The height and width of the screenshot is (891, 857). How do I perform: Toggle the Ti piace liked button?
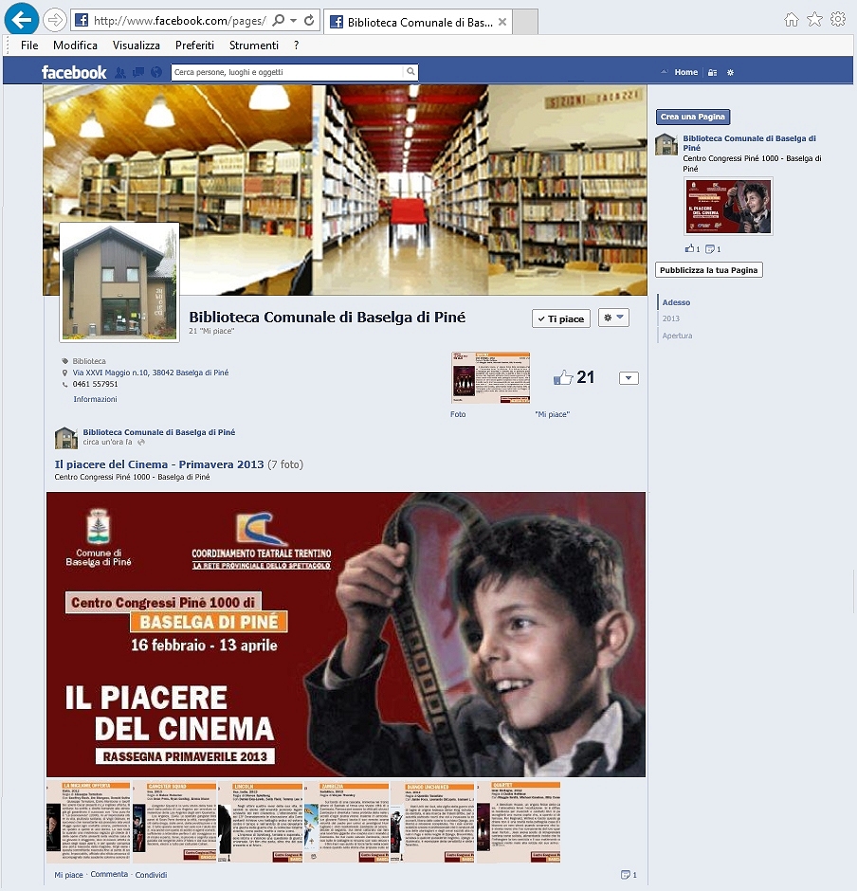click(x=561, y=318)
